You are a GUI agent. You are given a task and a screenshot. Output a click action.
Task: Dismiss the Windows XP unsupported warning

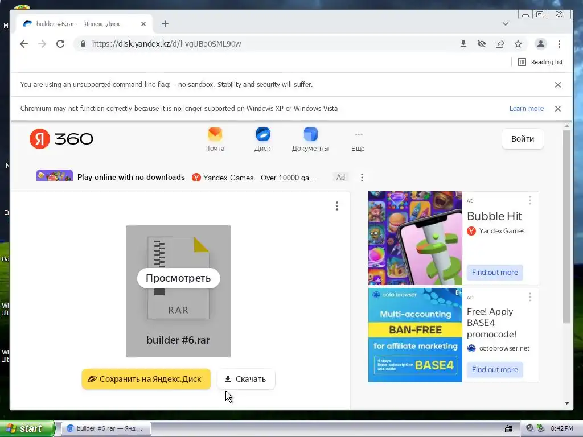[558, 109]
